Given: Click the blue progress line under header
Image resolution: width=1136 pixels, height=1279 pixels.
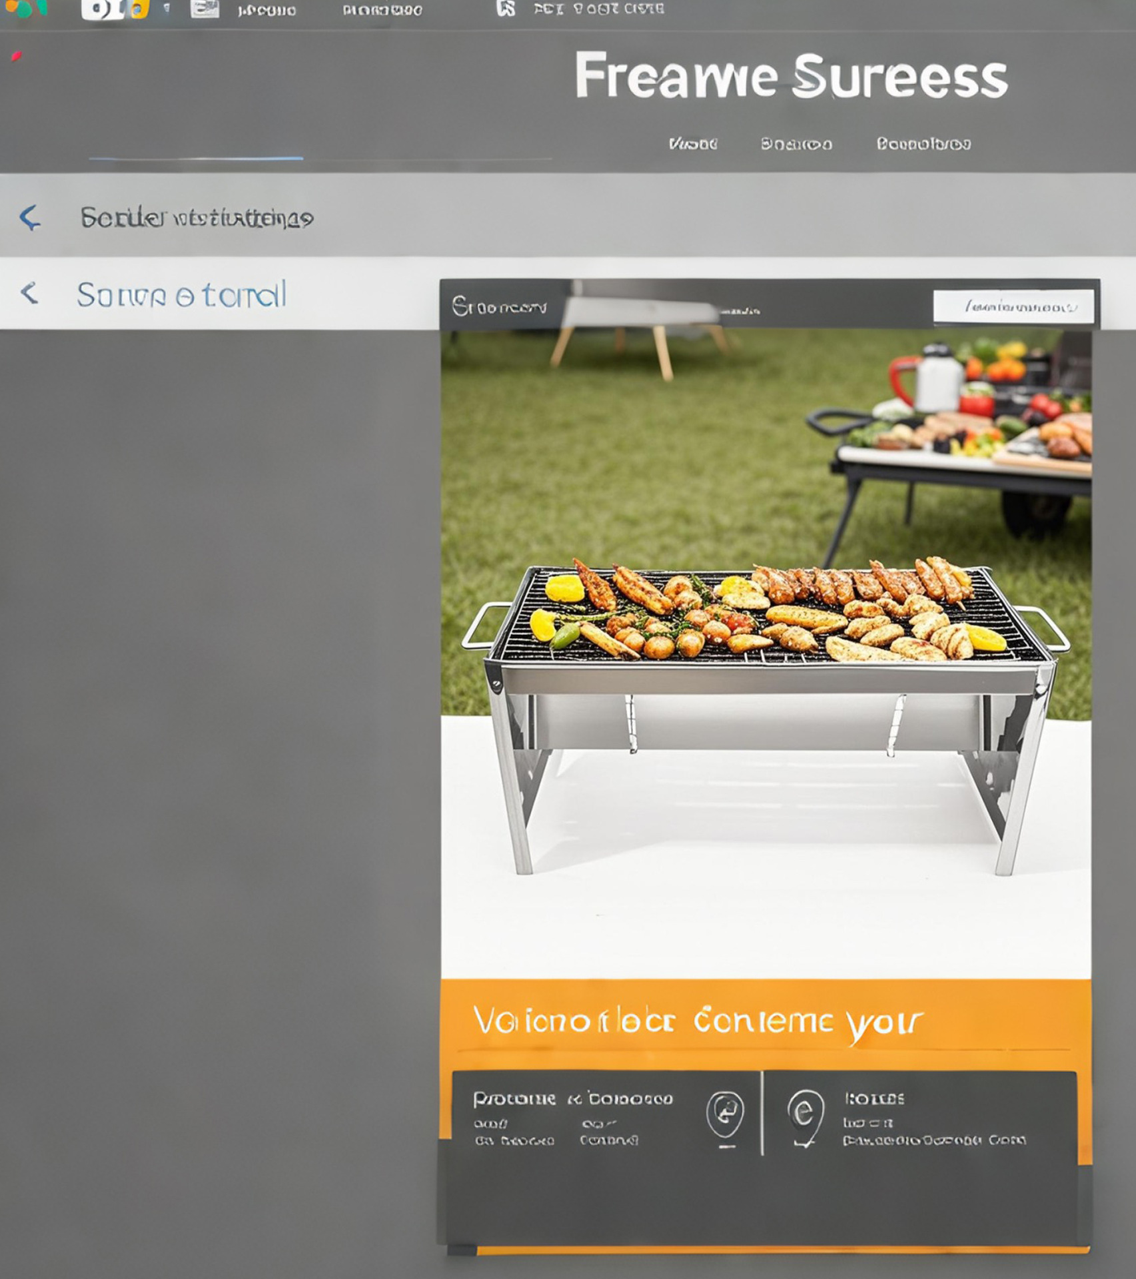Looking at the screenshot, I should point(196,159).
